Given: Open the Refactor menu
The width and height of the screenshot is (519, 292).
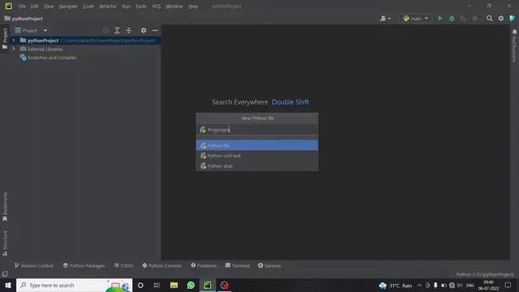Looking at the screenshot, I should 108,6.
